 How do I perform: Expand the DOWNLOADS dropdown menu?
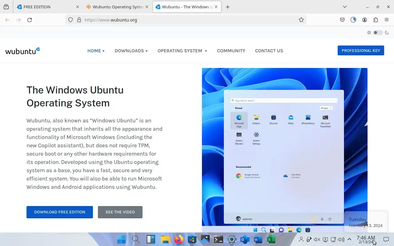131,51
